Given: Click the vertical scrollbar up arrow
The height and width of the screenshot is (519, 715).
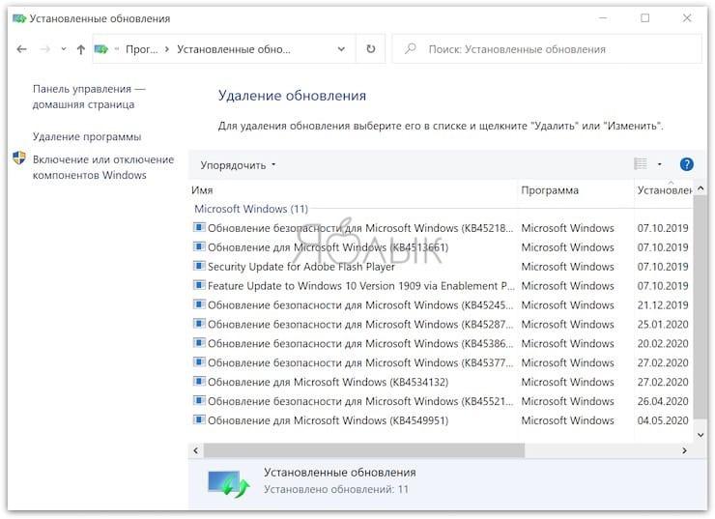Looking at the screenshot, I should click(701, 188).
